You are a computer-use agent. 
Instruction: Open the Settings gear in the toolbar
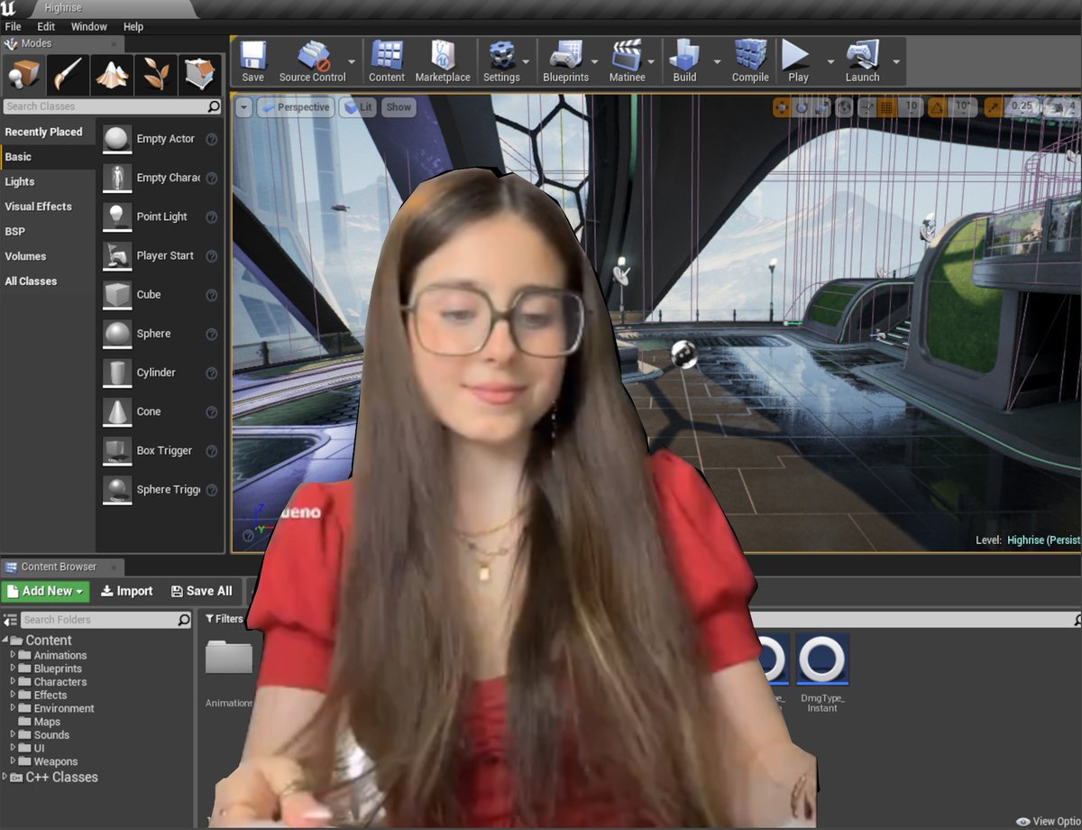(x=501, y=61)
